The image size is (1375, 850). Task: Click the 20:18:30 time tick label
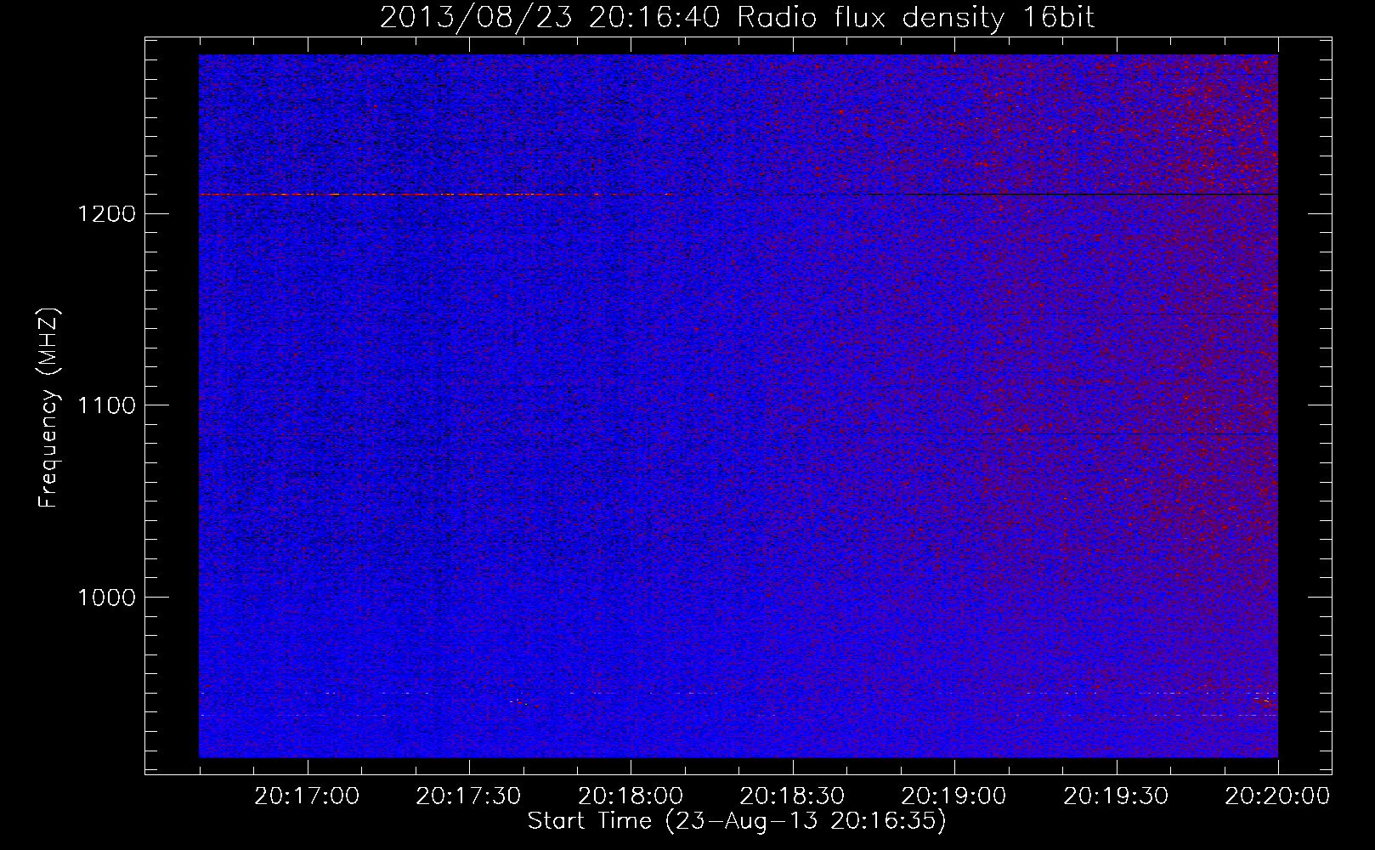[792, 796]
